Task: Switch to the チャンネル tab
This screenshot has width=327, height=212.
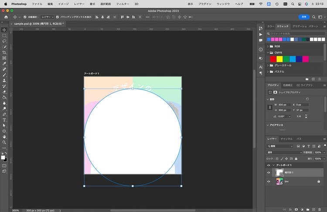Action: pyautogui.click(x=286, y=139)
